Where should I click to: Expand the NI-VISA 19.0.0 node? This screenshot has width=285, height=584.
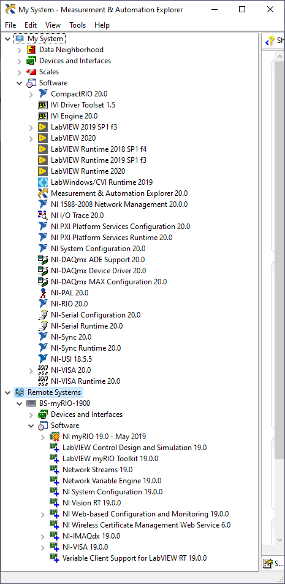pyautogui.click(x=43, y=548)
